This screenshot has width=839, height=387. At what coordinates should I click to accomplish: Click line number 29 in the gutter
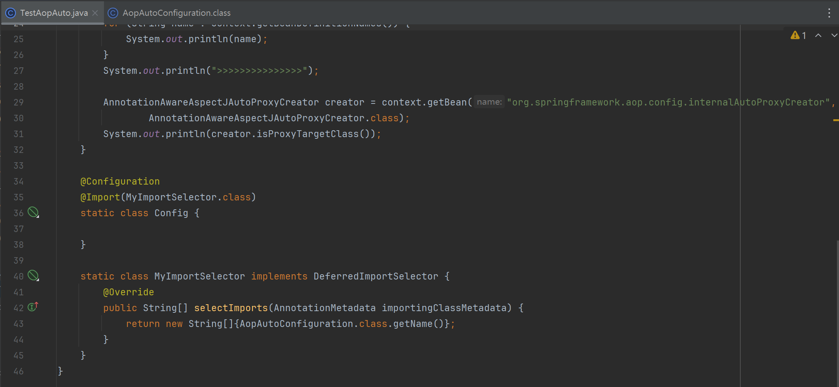pyautogui.click(x=19, y=102)
